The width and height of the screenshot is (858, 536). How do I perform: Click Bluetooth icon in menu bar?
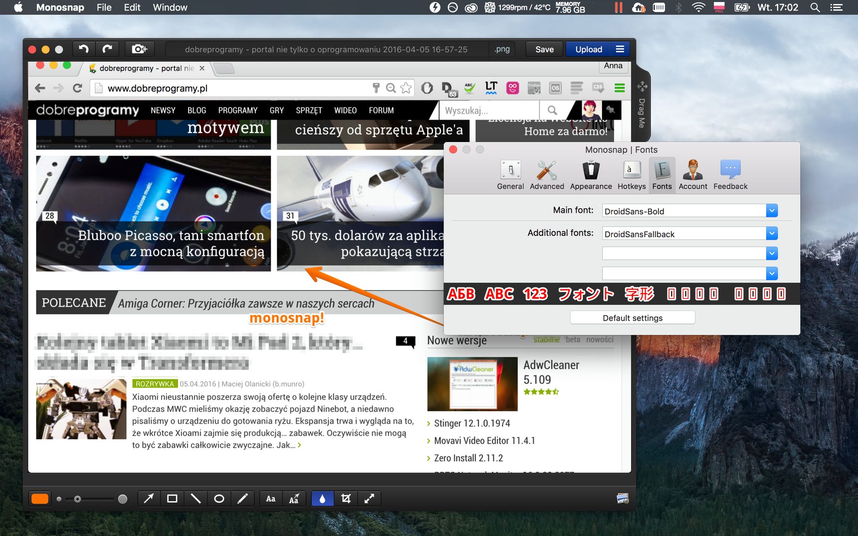click(678, 7)
